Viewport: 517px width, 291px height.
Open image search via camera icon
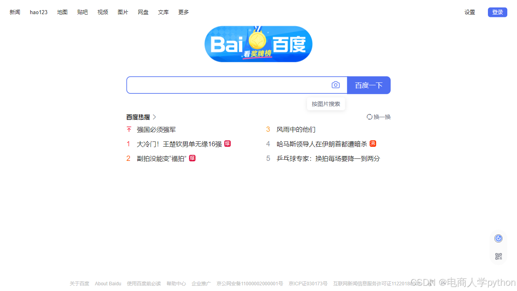336,85
